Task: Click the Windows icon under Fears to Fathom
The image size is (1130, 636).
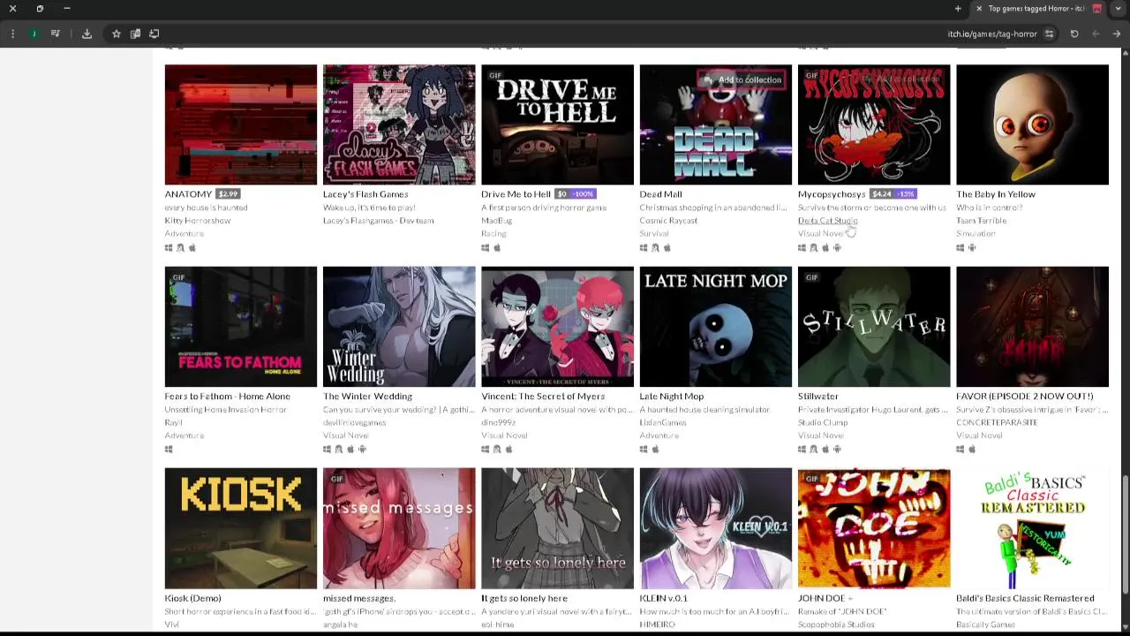Action: pos(169,450)
